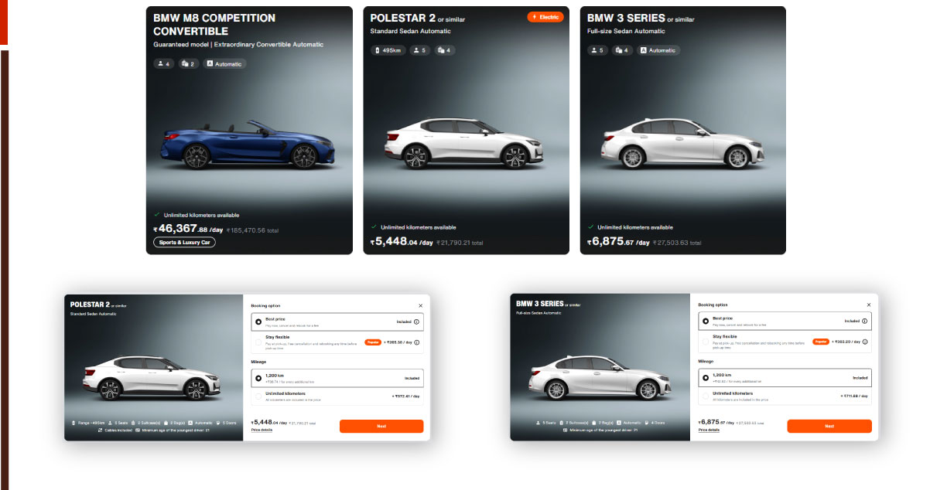930x490 pixels.
Task: Select Unlimited kilometers in Polestar dialog
Action: click(258, 396)
